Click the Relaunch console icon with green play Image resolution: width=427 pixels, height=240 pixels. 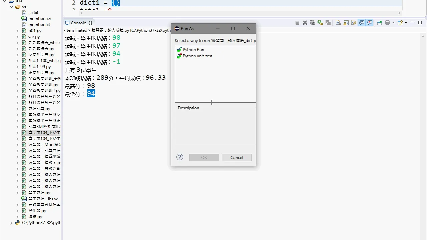tap(320, 23)
